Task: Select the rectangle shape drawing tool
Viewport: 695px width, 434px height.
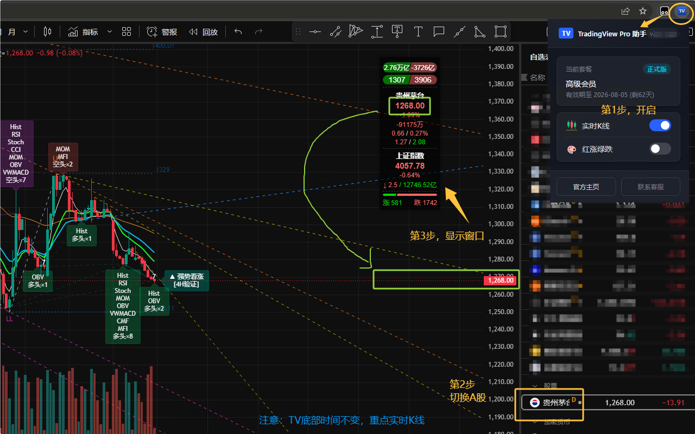Action: 501,31
